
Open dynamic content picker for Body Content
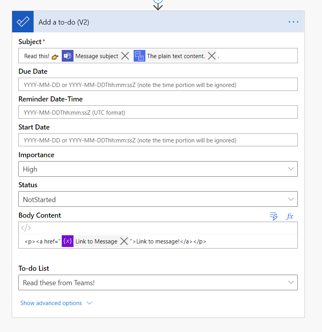click(274, 216)
